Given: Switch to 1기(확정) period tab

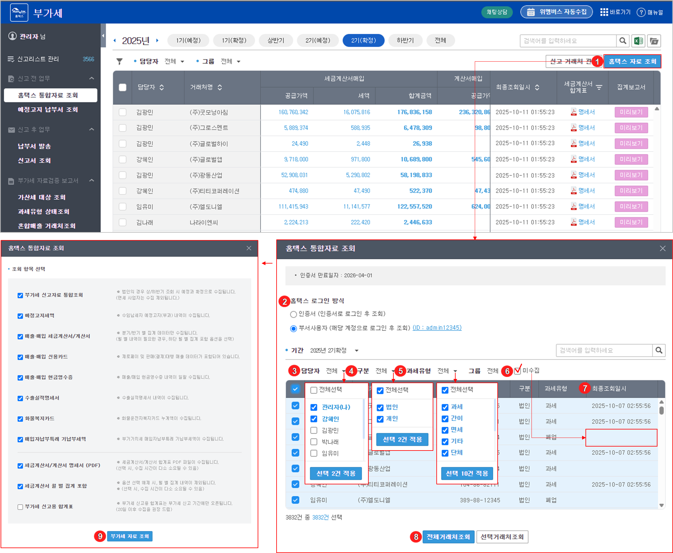Looking at the screenshot, I should point(234,41).
